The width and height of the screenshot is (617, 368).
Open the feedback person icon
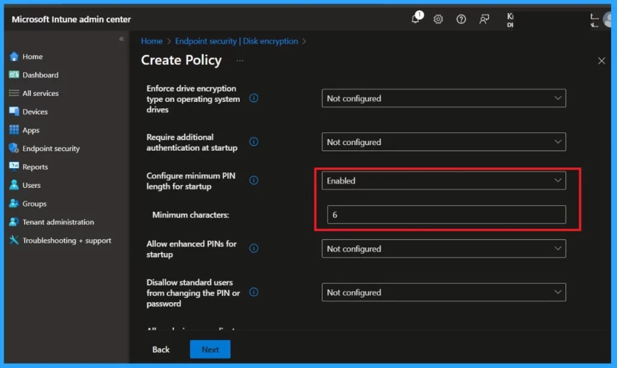pyautogui.click(x=484, y=19)
